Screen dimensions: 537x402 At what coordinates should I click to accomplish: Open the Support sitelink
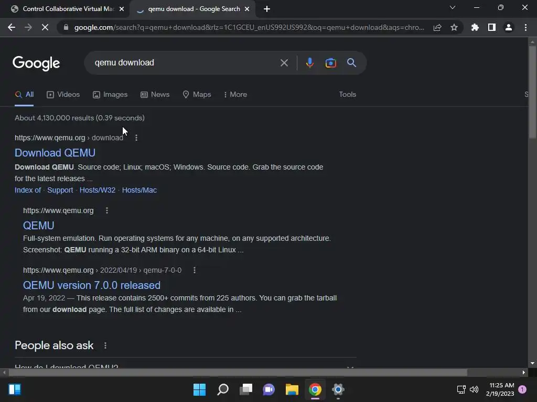pyautogui.click(x=60, y=191)
